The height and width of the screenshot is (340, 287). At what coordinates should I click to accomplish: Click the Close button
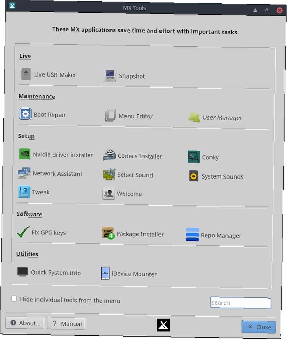[x=258, y=327]
